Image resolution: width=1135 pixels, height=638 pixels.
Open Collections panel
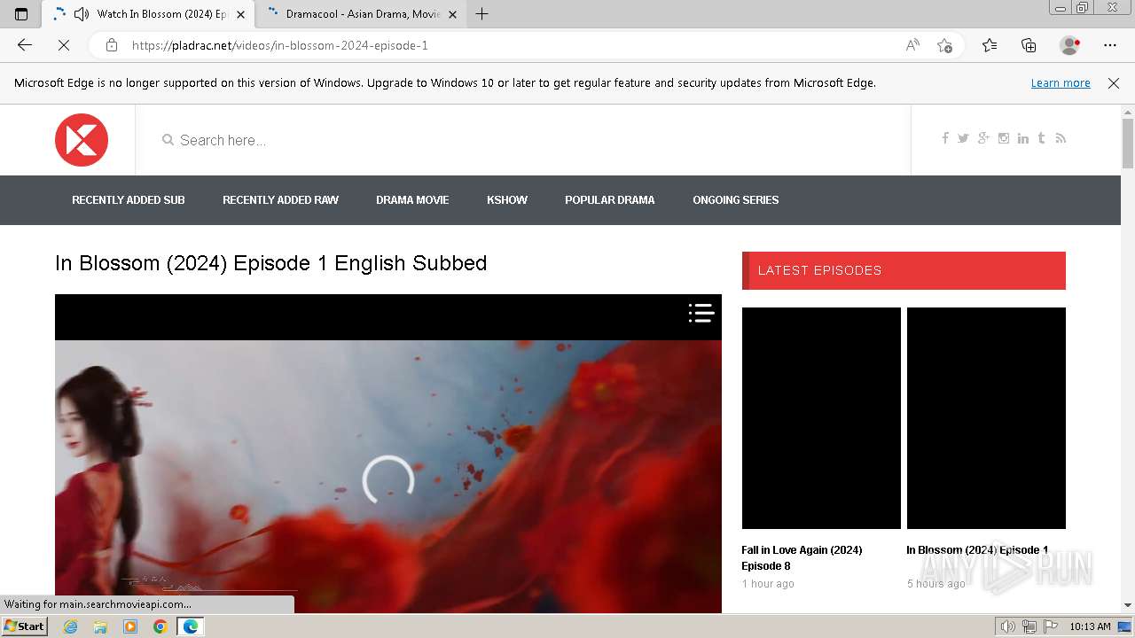point(1029,45)
